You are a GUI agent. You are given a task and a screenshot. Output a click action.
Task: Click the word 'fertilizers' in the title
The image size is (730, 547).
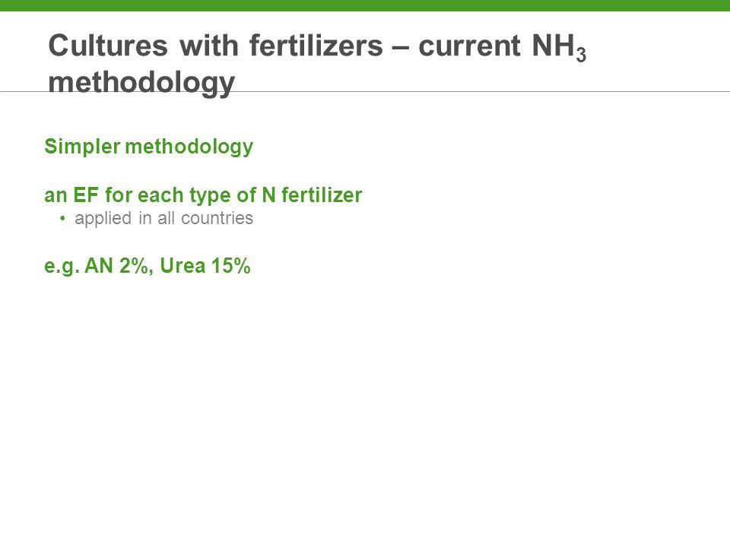[x=316, y=46]
